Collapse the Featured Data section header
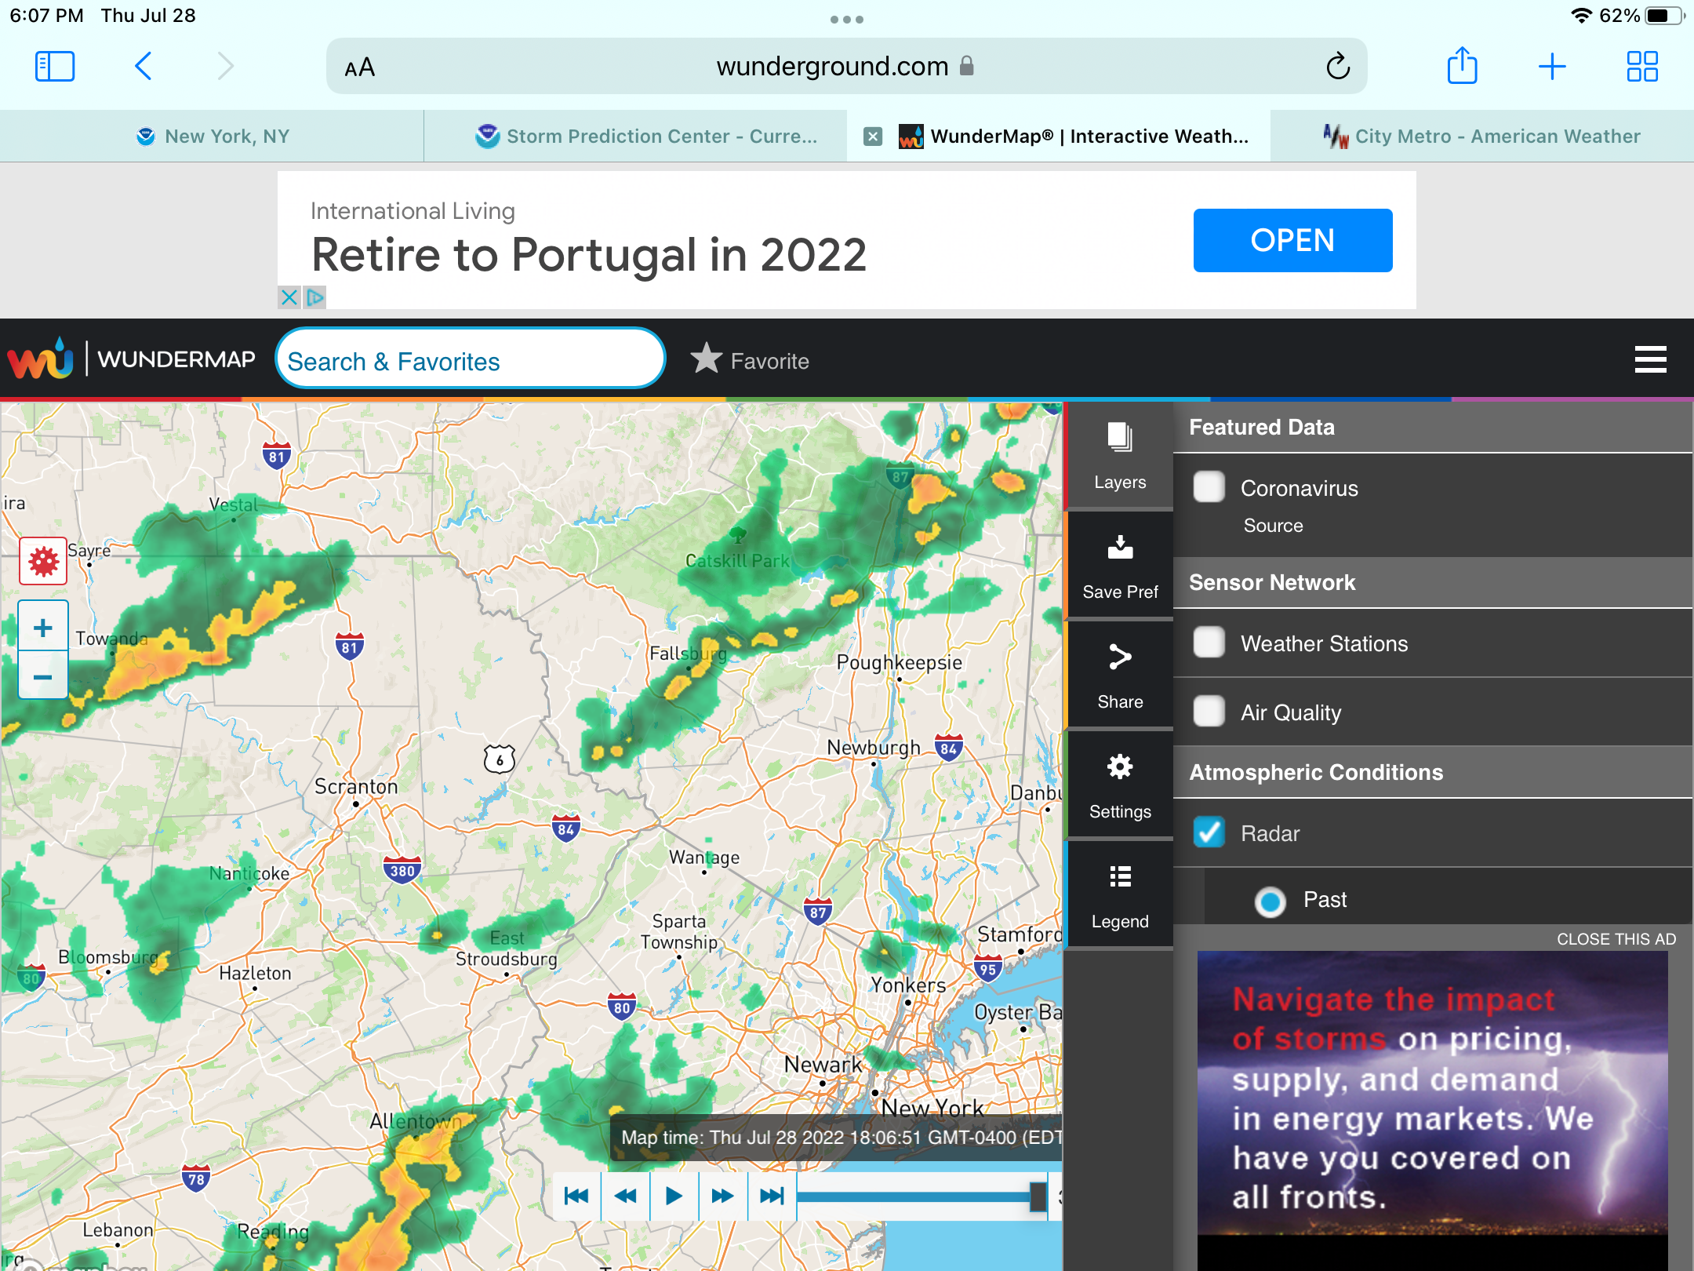This screenshot has height=1271, width=1694. click(x=1432, y=428)
